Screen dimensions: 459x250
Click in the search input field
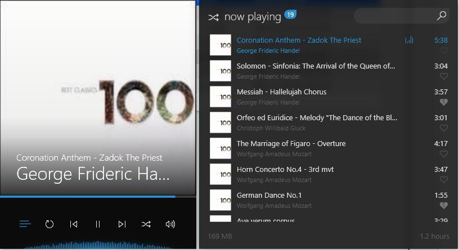point(395,16)
